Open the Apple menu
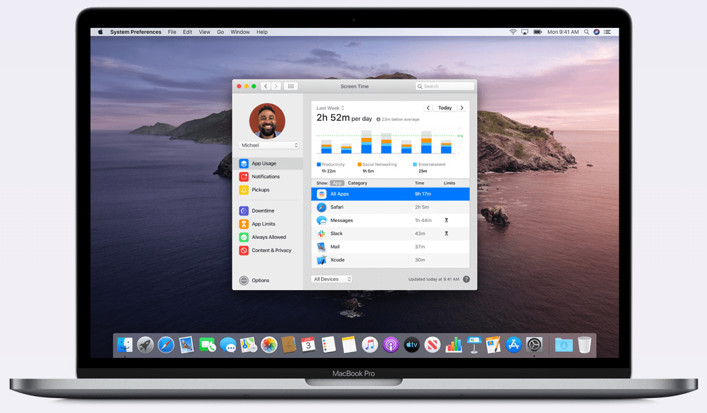 [101, 32]
